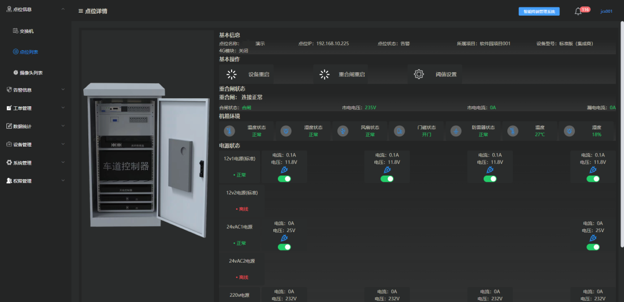
Task: Open 阈值设置 gear icon
Action: (x=419, y=74)
